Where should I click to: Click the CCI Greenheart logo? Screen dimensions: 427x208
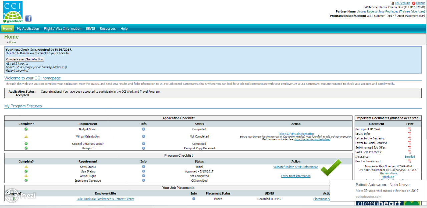pyautogui.click(x=13, y=12)
